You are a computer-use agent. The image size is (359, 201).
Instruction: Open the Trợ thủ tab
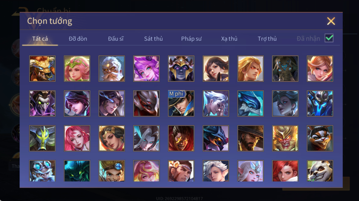[x=267, y=39]
